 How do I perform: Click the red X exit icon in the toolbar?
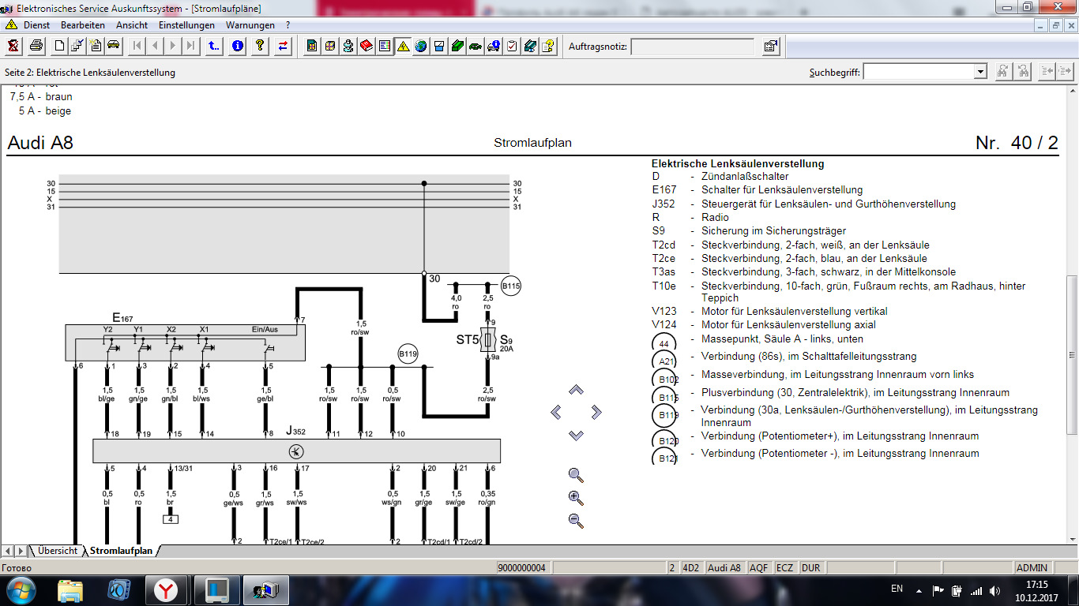coord(13,46)
